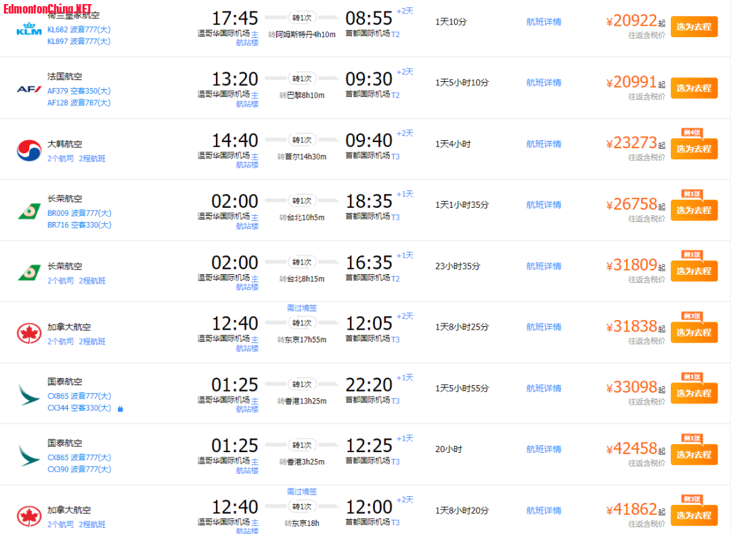731x534 pixels.
Task: Click the EdmontonChina.NET watermark logo
Action: tap(47, 9)
